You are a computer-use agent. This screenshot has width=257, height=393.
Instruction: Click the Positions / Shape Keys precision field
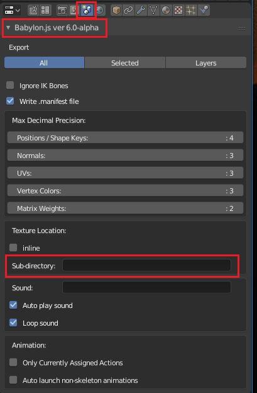point(125,137)
